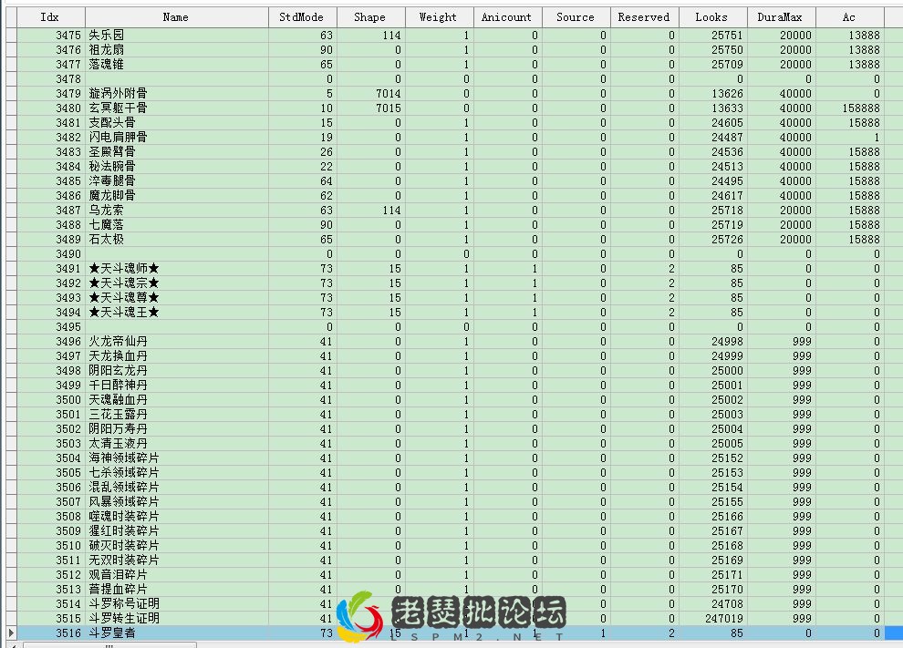903x648 pixels.
Task: Sort the grid by the Idx column
Action: [50, 15]
